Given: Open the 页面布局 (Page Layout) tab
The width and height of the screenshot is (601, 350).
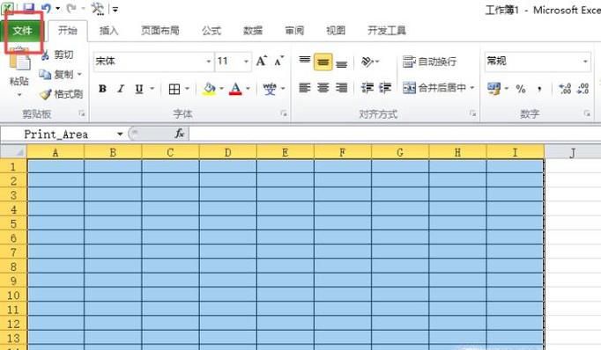Looking at the screenshot, I should point(160,31).
